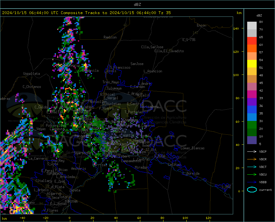Select the red 60 dBZ color swatch
The height and width of the screenshot is (222, 275).
pos(252,41)
